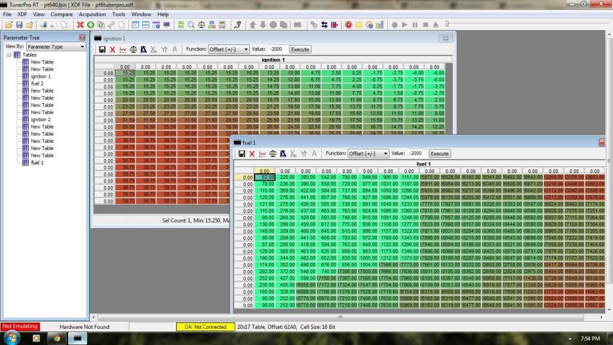Viewport: 613px width, 345px height.
Task: Click the media player taskbar icon
Action: (36, 338)
